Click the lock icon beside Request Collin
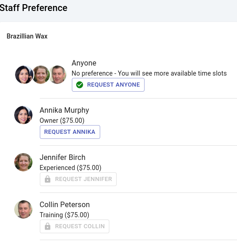The image size is (237, 247). (48, 226)
